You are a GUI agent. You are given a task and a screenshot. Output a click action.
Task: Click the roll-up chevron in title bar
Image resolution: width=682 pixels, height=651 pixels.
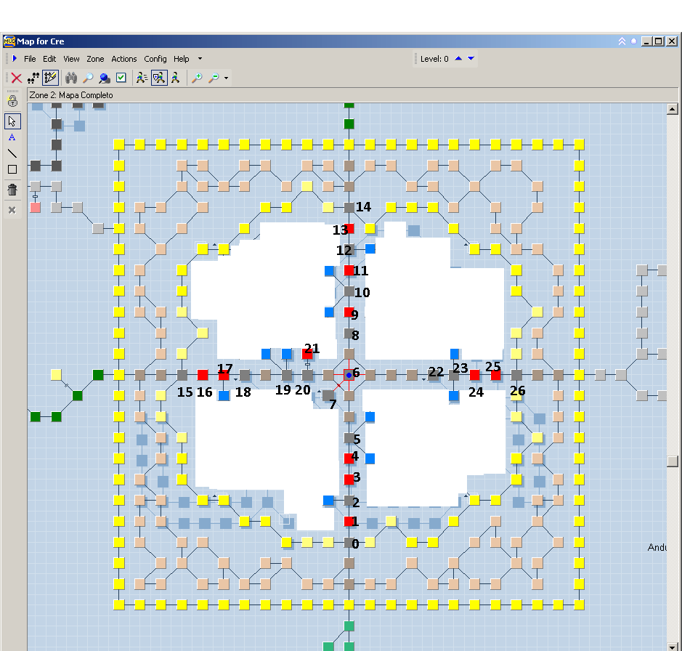pyautogui.click(x=622, y=41)
